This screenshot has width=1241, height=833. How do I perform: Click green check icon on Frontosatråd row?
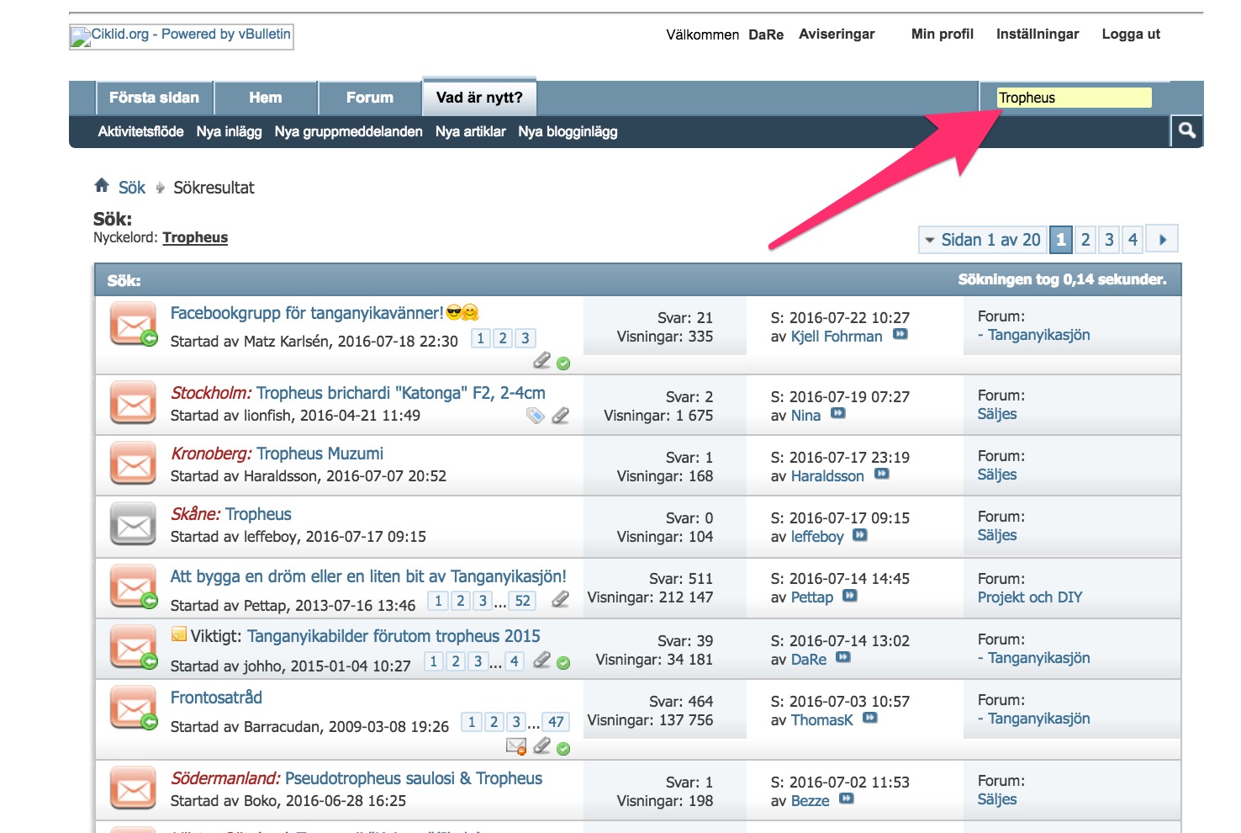click(563, 748)
